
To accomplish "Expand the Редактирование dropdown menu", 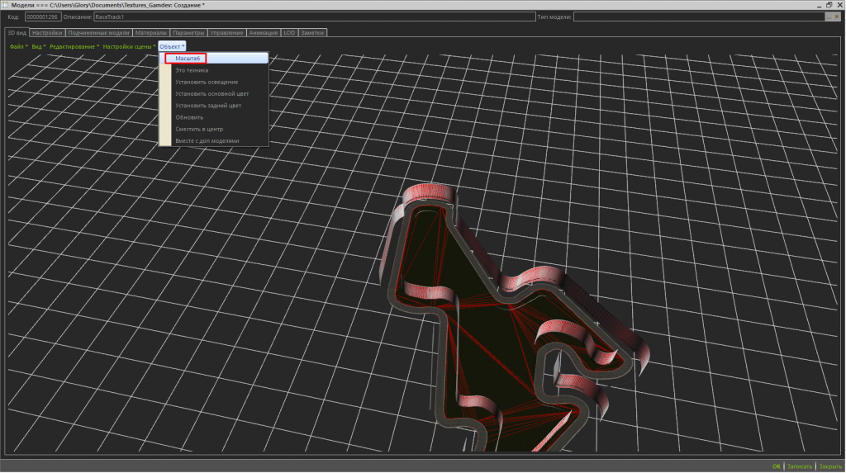I will tap(74, 46).
